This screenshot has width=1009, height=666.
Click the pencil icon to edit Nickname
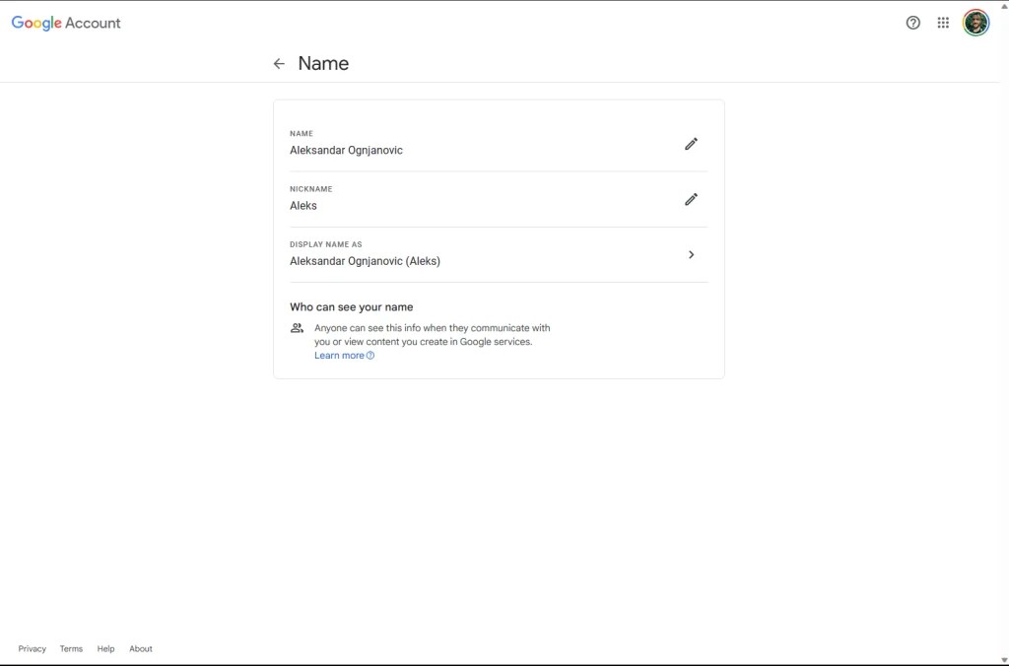[691, 199]
